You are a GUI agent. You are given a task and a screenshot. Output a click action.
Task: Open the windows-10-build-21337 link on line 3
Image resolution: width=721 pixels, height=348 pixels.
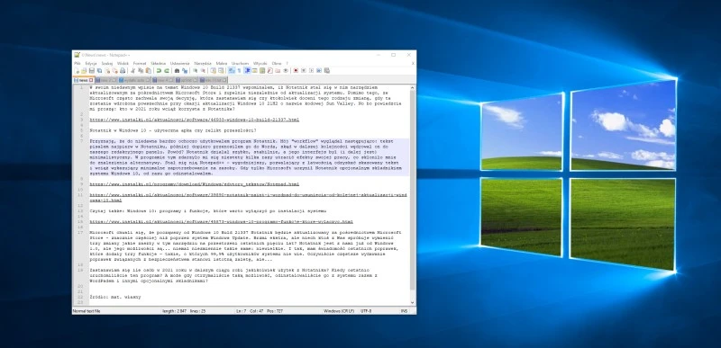tap(194, 120)
